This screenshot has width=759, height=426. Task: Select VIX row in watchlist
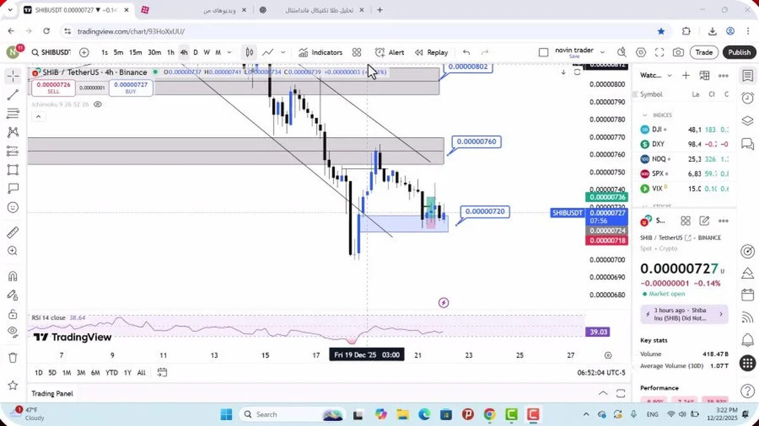(x=684, y=188)
